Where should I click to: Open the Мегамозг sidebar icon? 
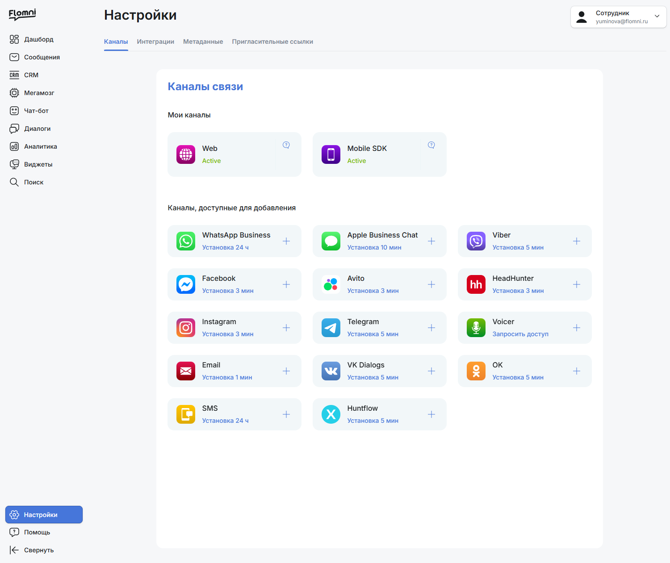pos(14,93)
